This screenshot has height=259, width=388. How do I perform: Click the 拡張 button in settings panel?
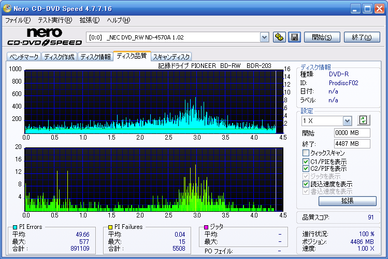[348, 201]
